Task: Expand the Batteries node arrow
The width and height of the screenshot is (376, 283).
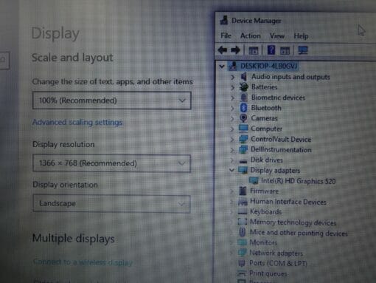Action: click(x=232, y=87)
